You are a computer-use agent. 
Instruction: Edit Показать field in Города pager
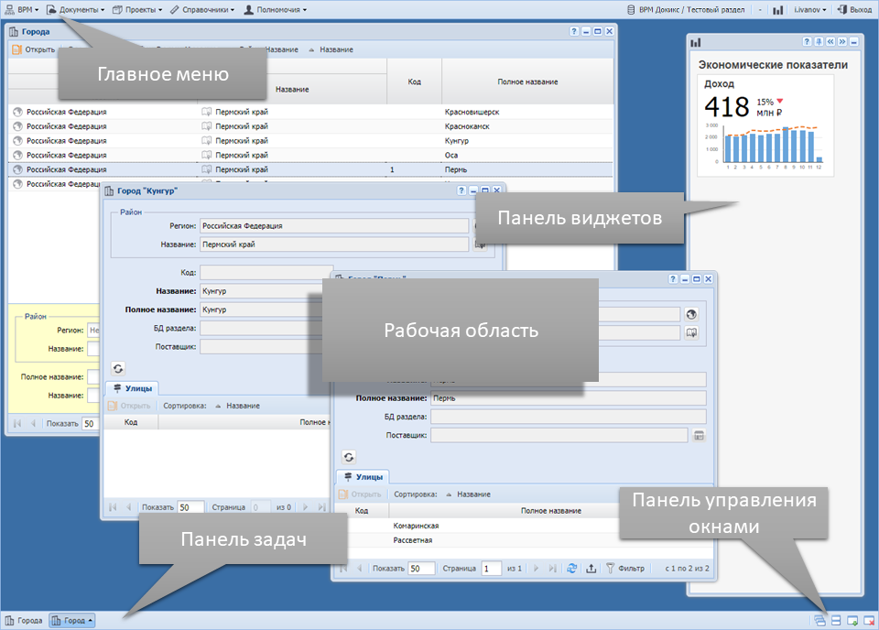click(x=91, y=424)
